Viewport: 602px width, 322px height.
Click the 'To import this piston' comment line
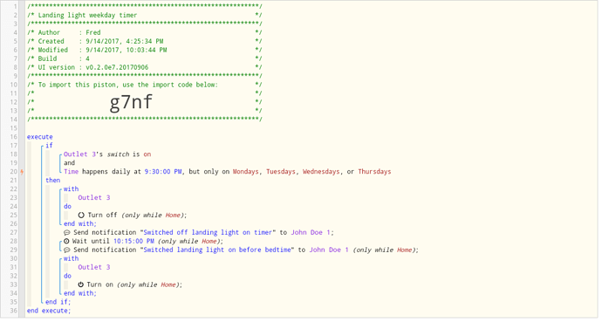128,85
